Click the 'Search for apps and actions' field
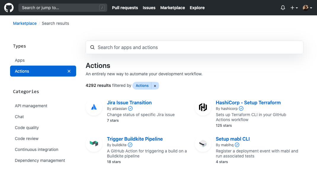 [x=194, y=47]
